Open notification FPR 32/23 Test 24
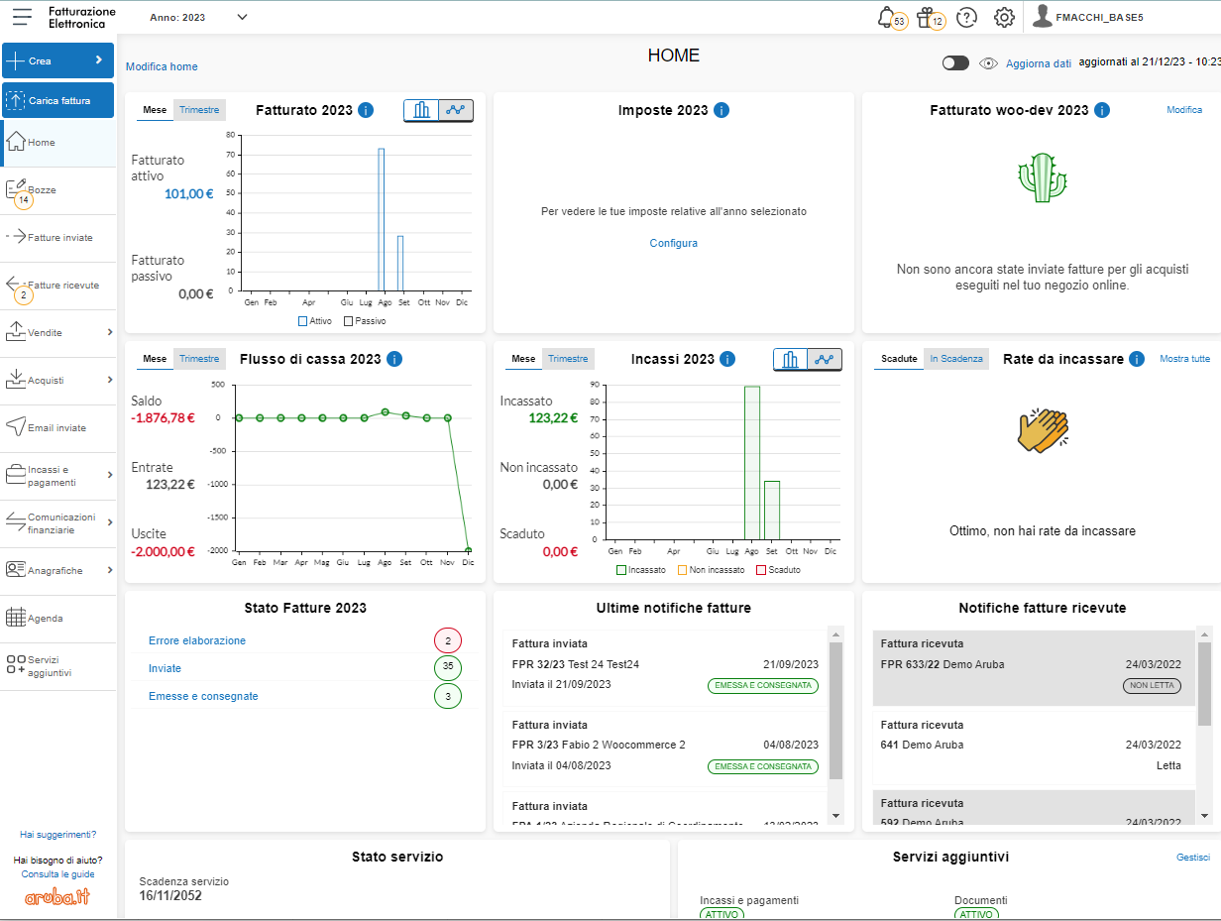Image resolution: width=1221 pixels, height=921 pixels. 665,666
